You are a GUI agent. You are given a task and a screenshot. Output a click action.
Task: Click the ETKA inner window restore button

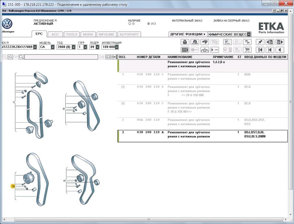pyautogui.click(x=281, y=11)
